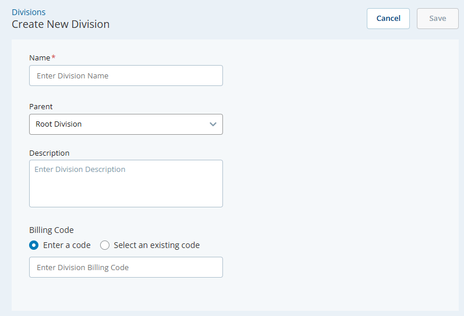Viewport: 464px width, 316px height.
Task: Open the Parent dropdown showing Root Division
Action: pos(126,124)
